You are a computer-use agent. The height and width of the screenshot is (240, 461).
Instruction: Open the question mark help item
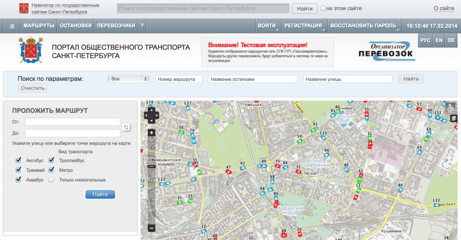142,26
